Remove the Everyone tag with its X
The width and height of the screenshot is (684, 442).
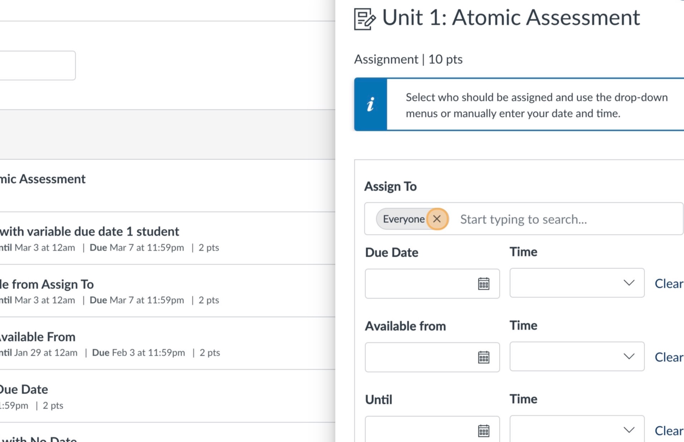point(437,219)
